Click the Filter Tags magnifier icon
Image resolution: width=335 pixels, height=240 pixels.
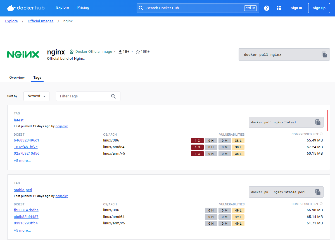point(113,96)
